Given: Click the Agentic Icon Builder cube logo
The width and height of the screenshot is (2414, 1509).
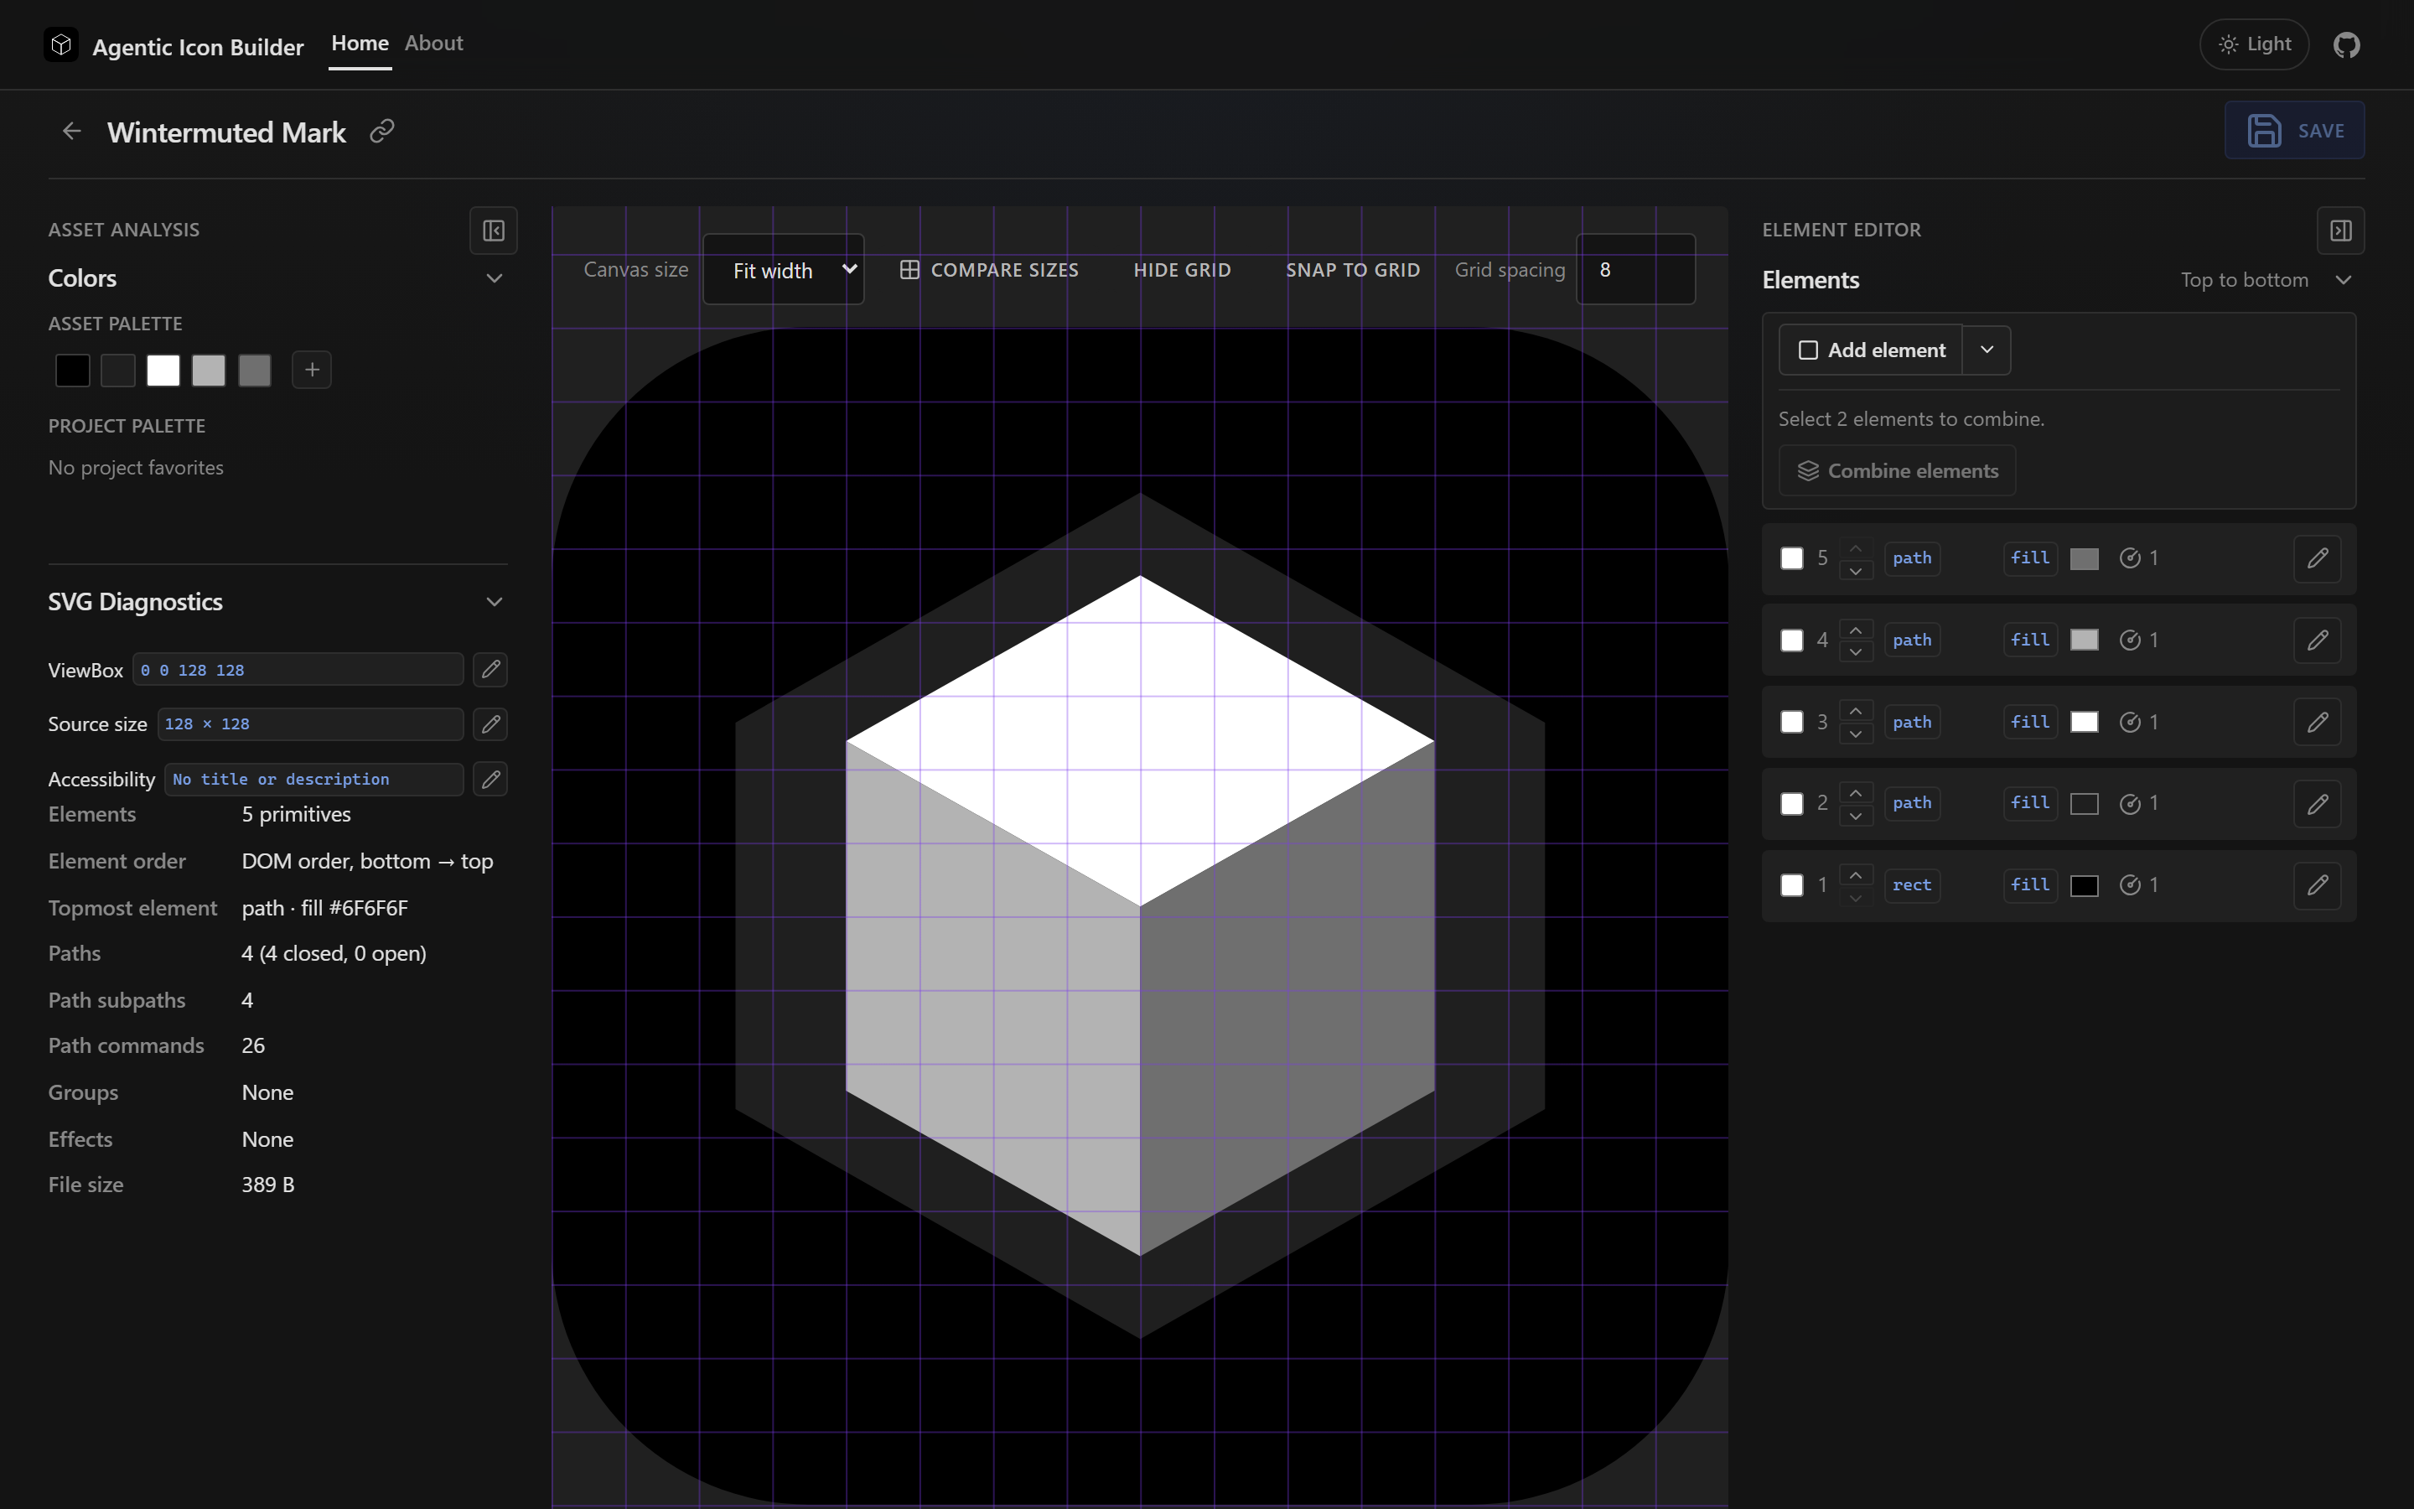Looking at the screenshot, I should point(61,45).
